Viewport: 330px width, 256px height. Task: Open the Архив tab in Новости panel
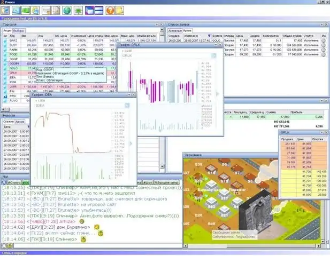20,122
